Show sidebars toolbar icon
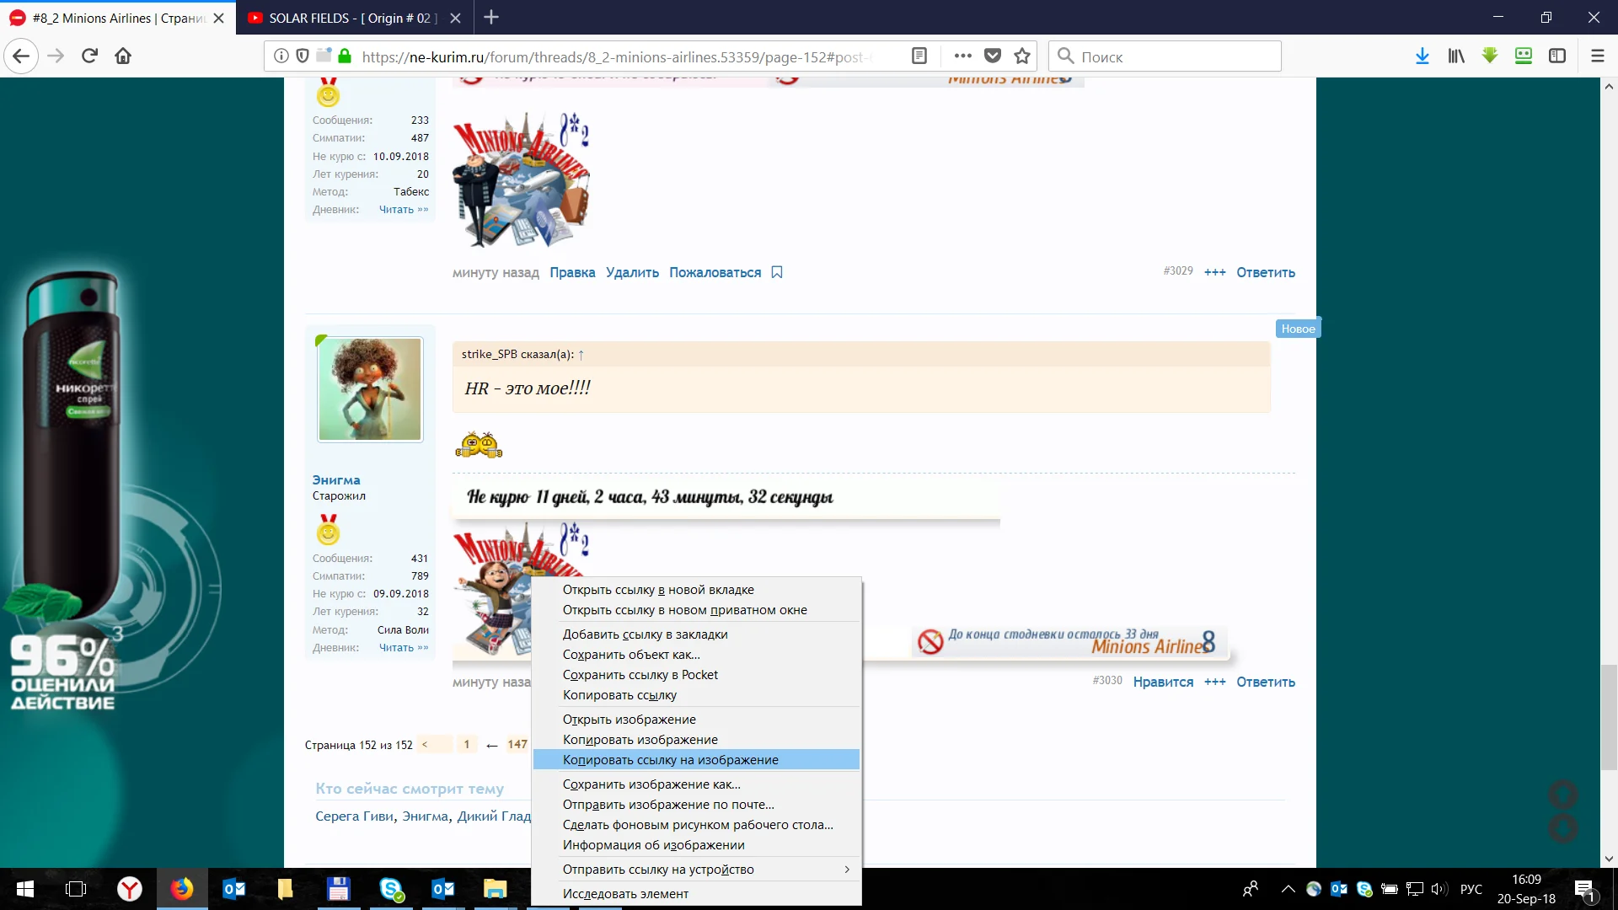Viewport: 1618px width, 910px height. pyautogui.click(x=1557, y=56)
